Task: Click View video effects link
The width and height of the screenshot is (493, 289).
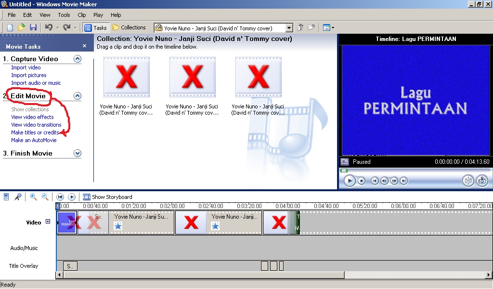Action: 32,117
